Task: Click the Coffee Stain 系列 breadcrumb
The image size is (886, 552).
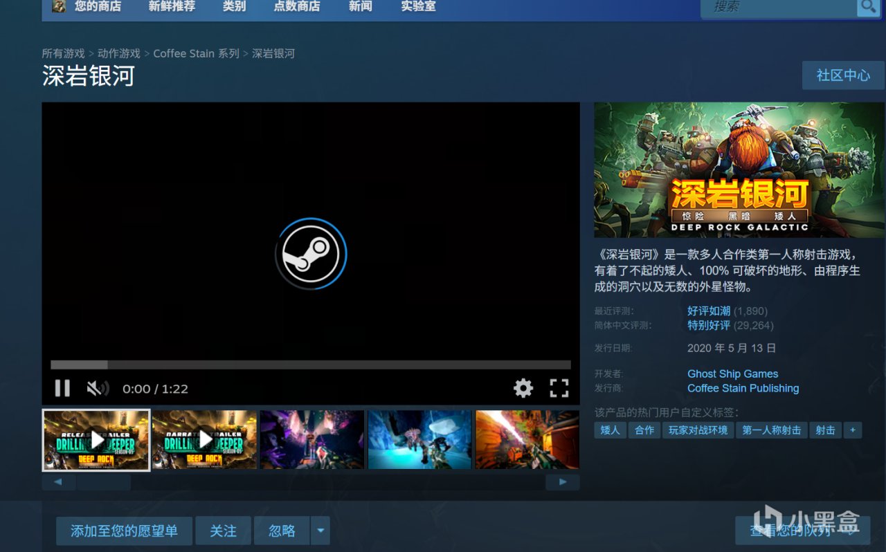Action: [x=197, y=53]
